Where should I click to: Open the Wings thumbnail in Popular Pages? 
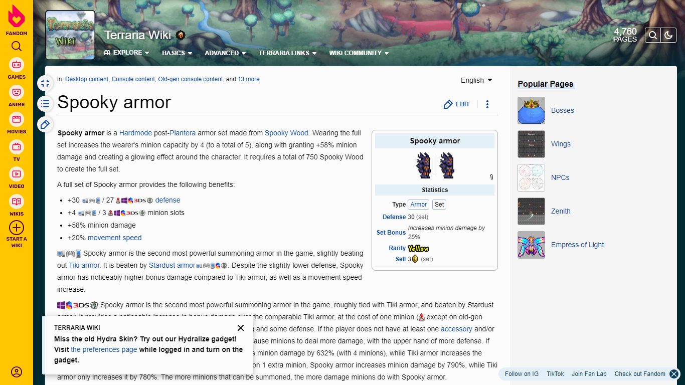(531, 144)
